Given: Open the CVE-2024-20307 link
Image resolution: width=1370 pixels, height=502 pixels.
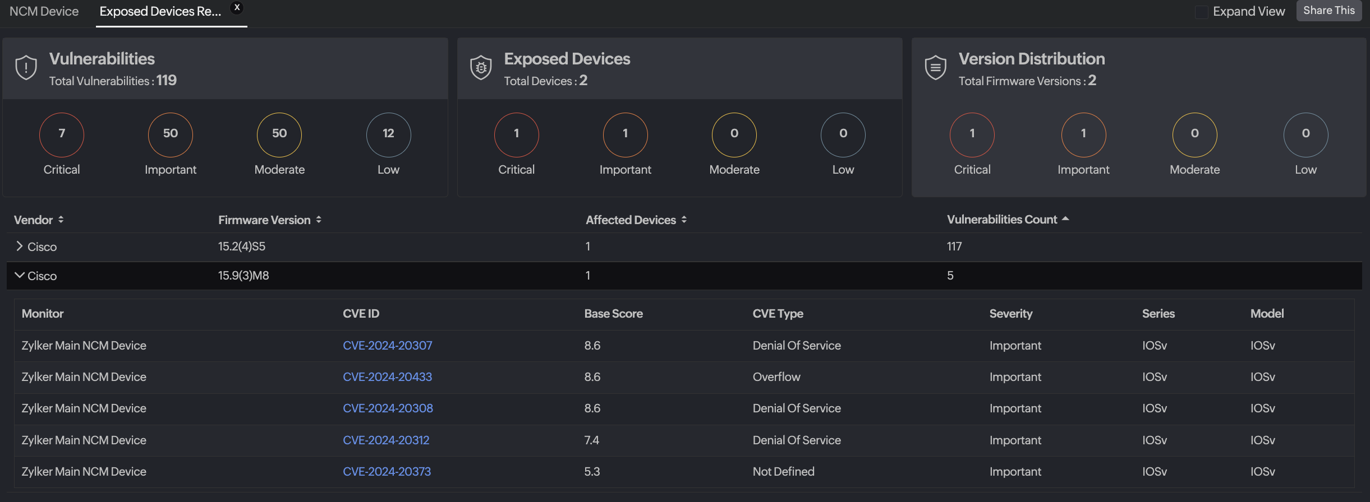Looking at the screenshot, I should (387, 346).
